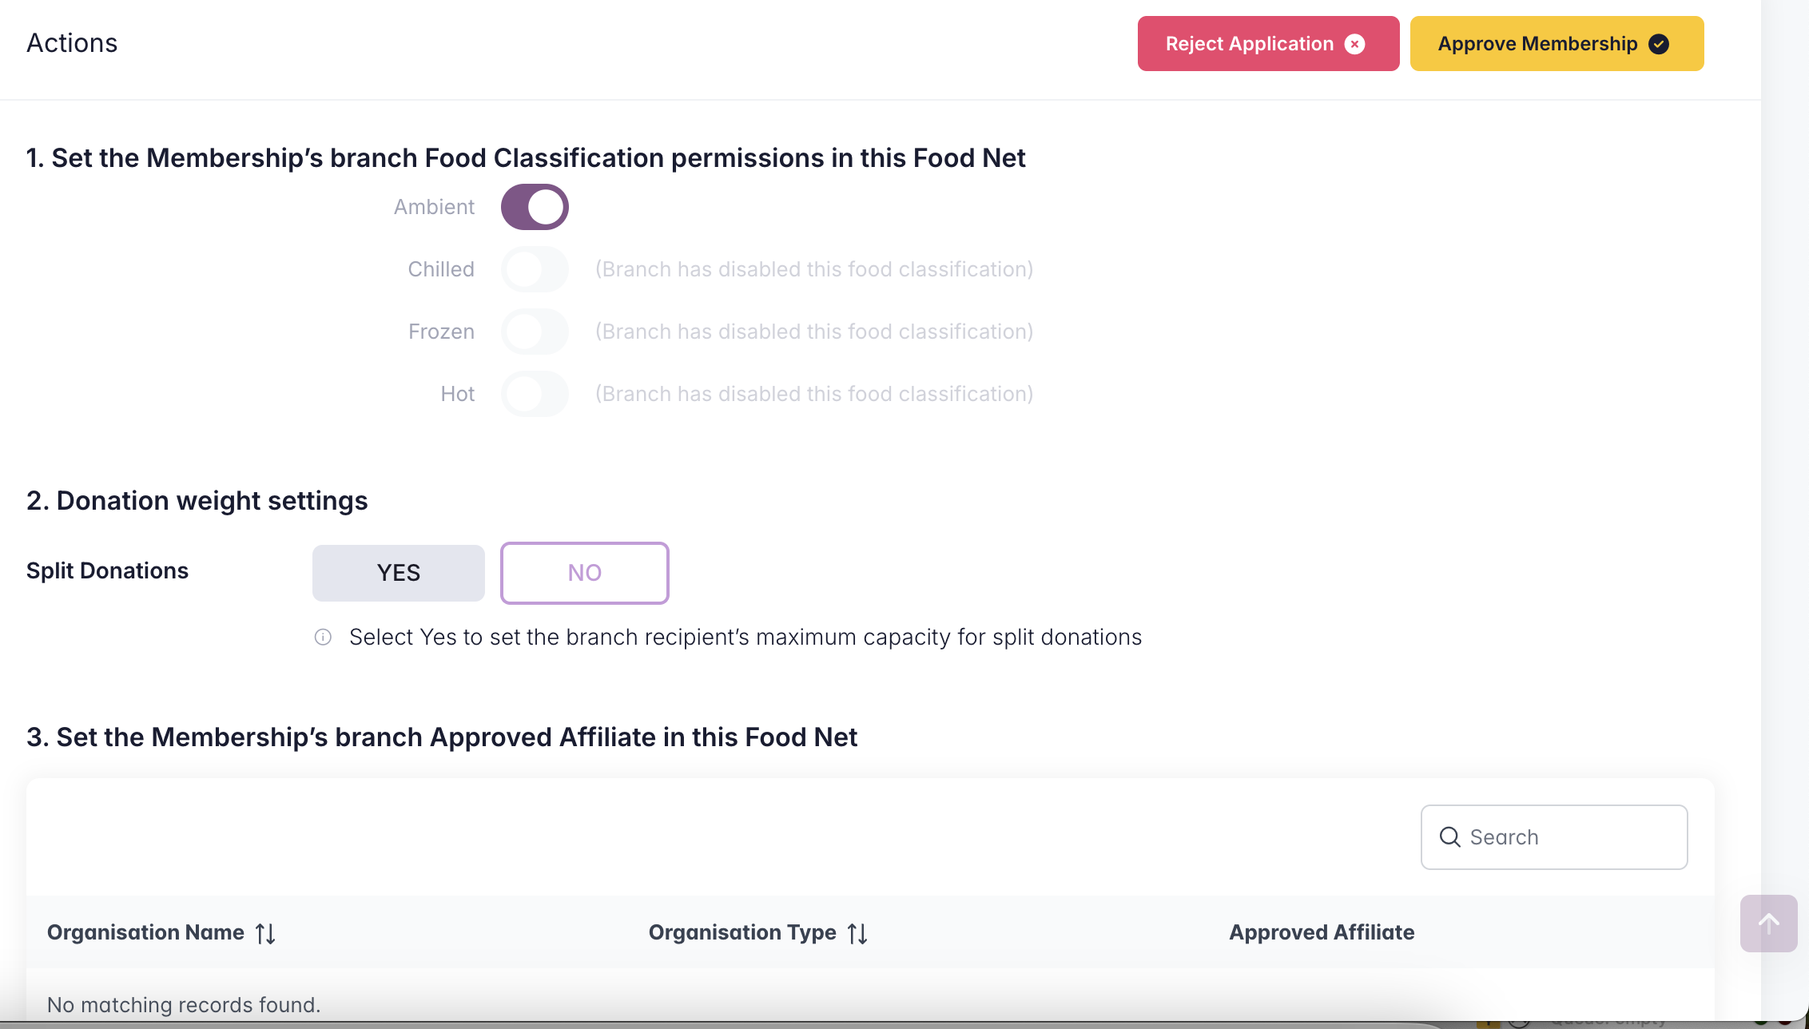Click the 'No matching records found' row
This screenshot has width=1809, height=1029.
click(x=184, y=1004)
